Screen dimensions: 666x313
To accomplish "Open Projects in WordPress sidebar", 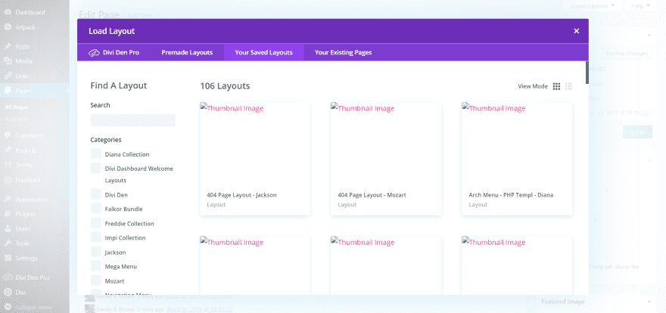I will click(x=26, y=150).
